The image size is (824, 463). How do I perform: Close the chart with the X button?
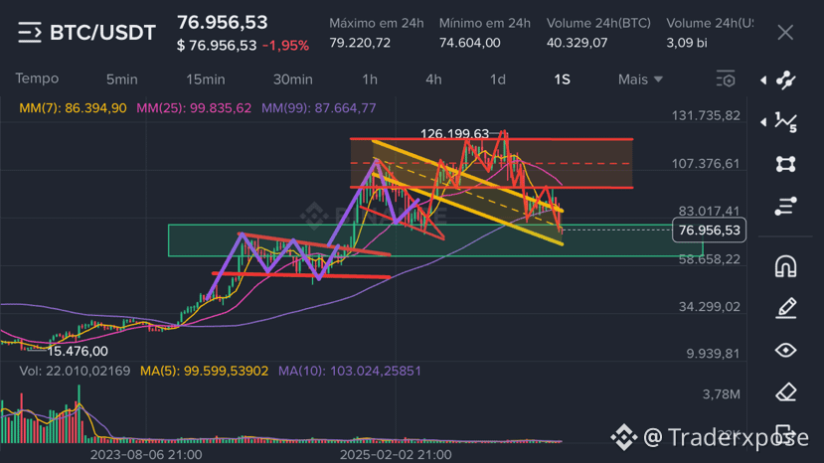[x=785, y=33]
